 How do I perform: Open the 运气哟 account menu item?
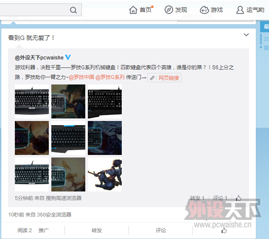coord(255,10)
